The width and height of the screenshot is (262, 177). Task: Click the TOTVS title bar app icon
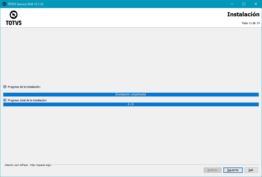coord(4,4)
